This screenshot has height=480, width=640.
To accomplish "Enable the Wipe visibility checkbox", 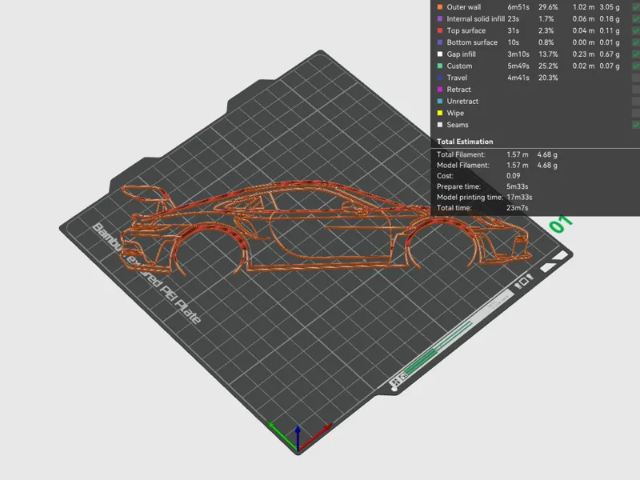I will click(636, 113).
